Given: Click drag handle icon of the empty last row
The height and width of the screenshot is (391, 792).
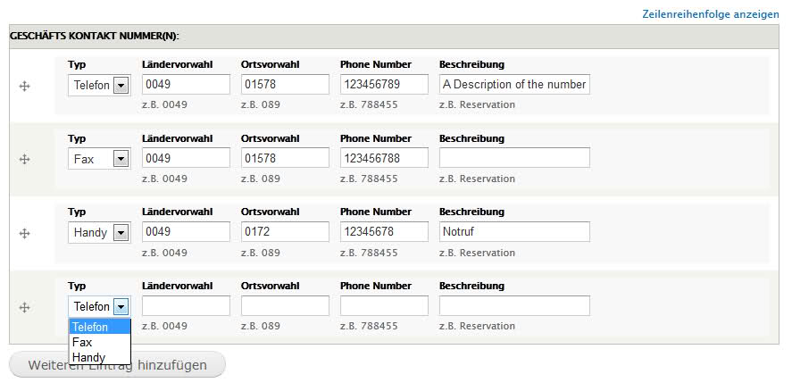Looking at the screenshot, I should click(x=24, y=307).
